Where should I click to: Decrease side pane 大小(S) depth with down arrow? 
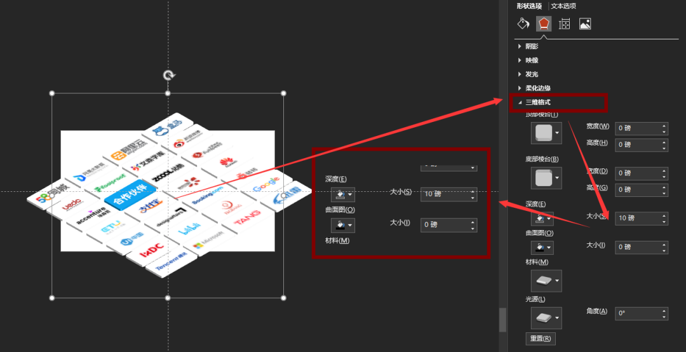click(x=664, y=221)
